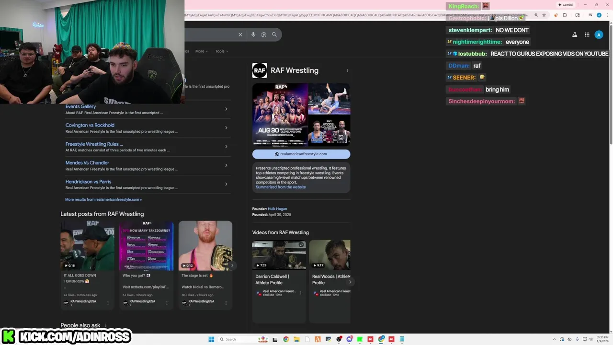Viewport: 613px width, 345px height.
Task: Expand the Hendrickson vs Parris row chevron
Action: (x=226, y=184)
